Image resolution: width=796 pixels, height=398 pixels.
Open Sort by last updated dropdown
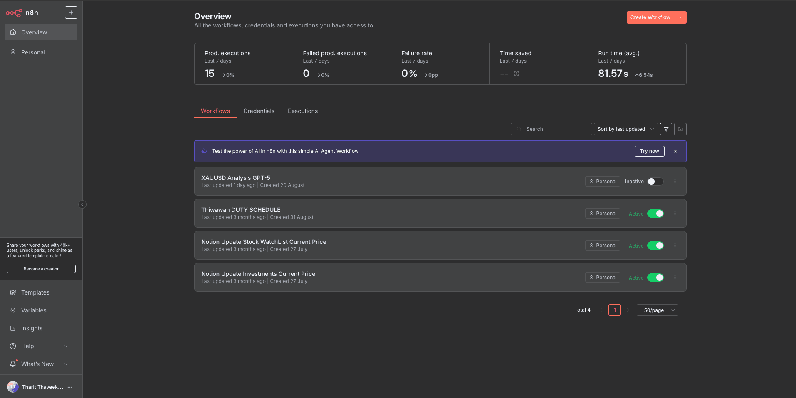626,129
